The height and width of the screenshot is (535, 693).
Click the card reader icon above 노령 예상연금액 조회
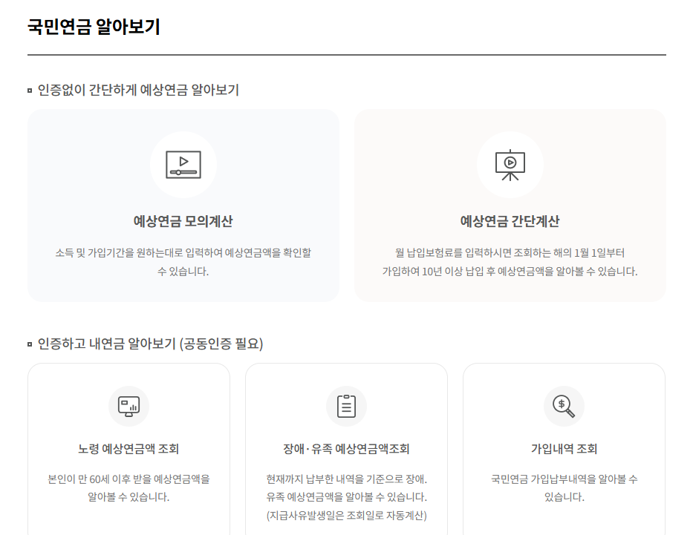128,406
